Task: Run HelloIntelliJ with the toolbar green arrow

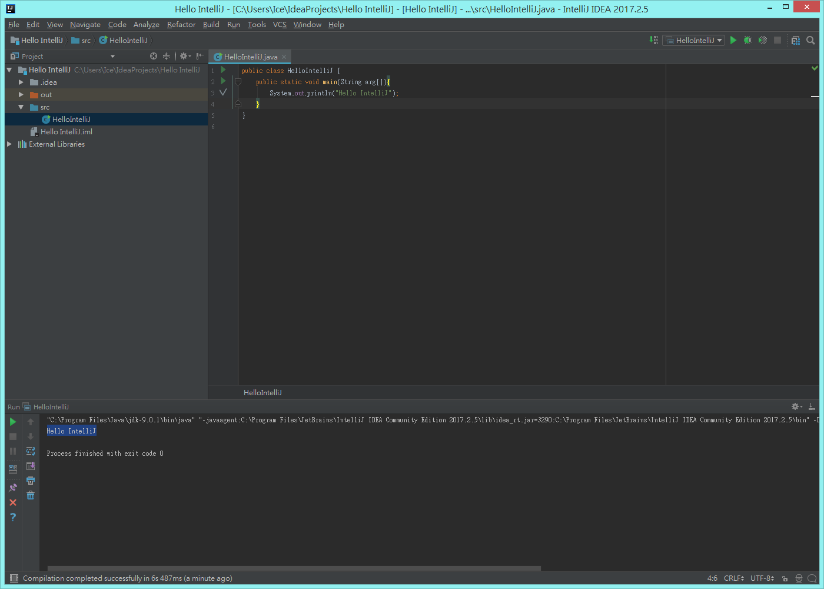Action: click(733, 40)
